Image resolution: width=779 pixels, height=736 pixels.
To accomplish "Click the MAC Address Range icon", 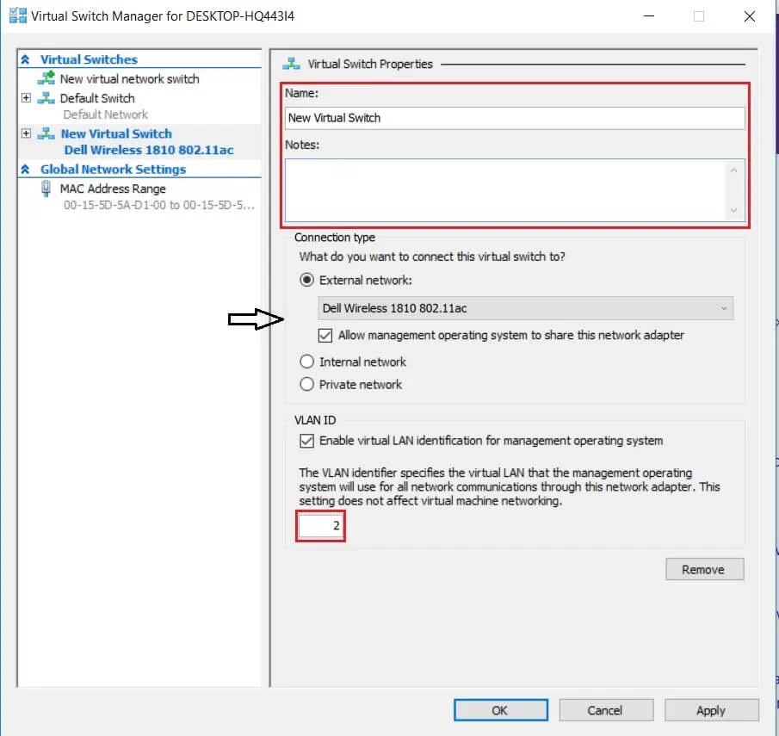I will point(46,189).
